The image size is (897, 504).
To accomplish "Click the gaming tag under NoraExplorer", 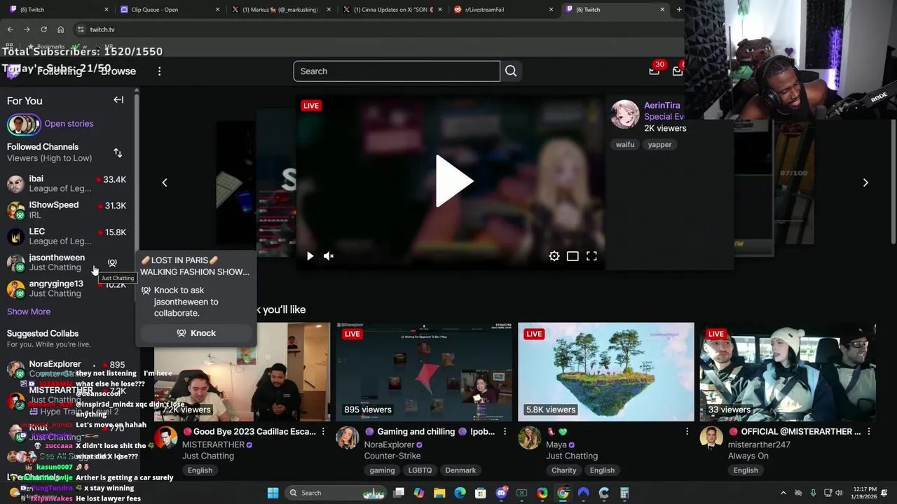I will (382, 470).
